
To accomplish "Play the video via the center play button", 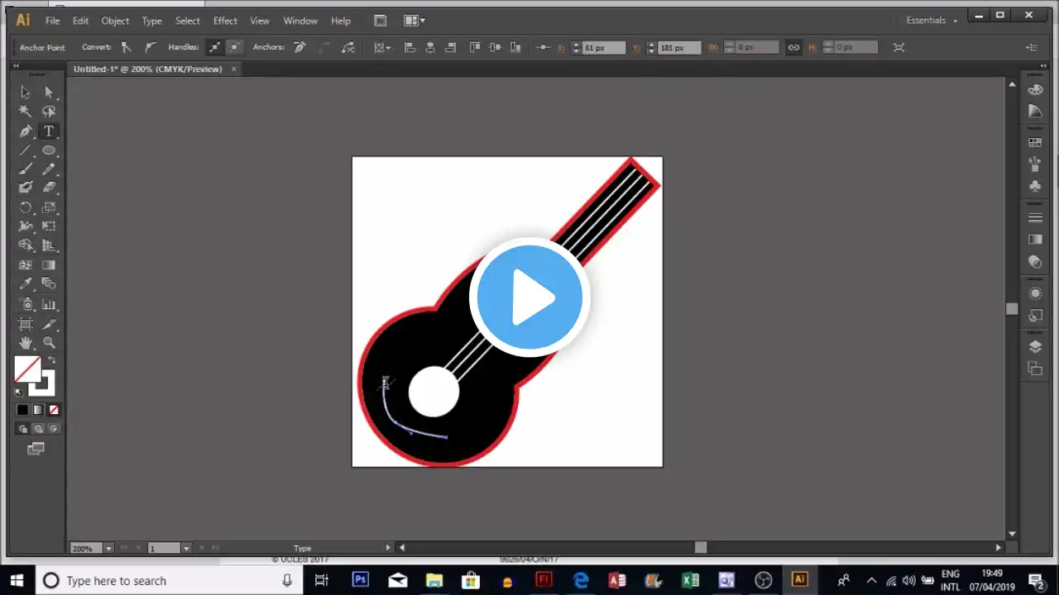I will pos(529,297).
